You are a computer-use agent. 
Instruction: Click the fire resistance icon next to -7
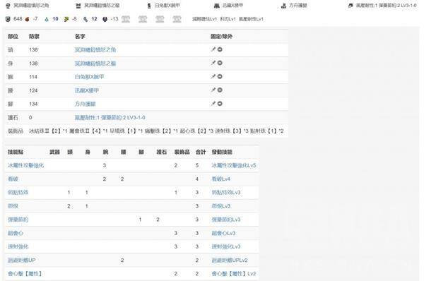click(x=27, y=19)
